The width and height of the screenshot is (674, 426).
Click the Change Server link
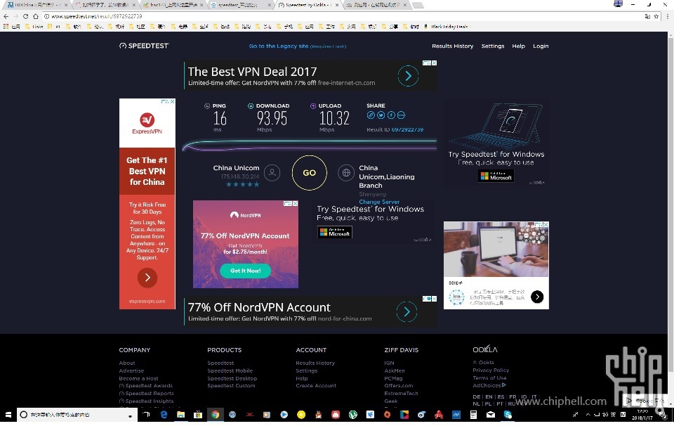click(379, 202)
